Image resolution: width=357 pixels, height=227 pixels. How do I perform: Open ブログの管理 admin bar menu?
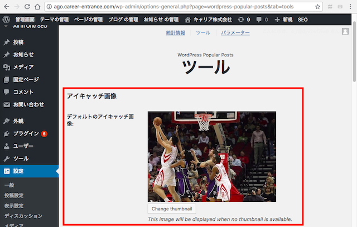(123, 20)
